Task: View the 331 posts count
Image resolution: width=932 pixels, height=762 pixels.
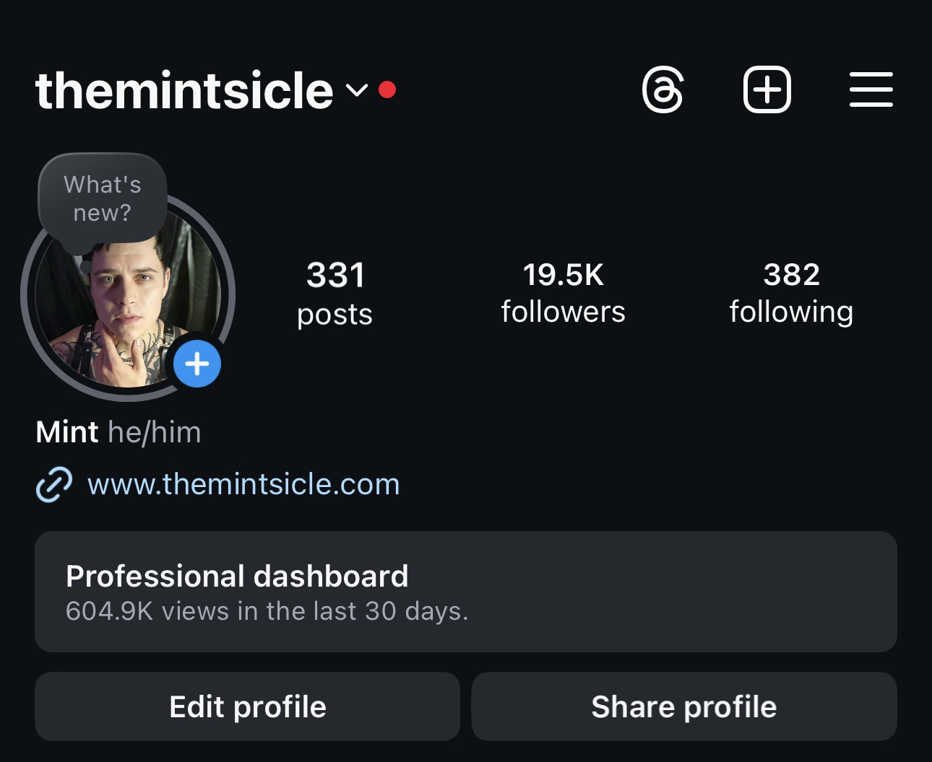Action: (335, 294)
